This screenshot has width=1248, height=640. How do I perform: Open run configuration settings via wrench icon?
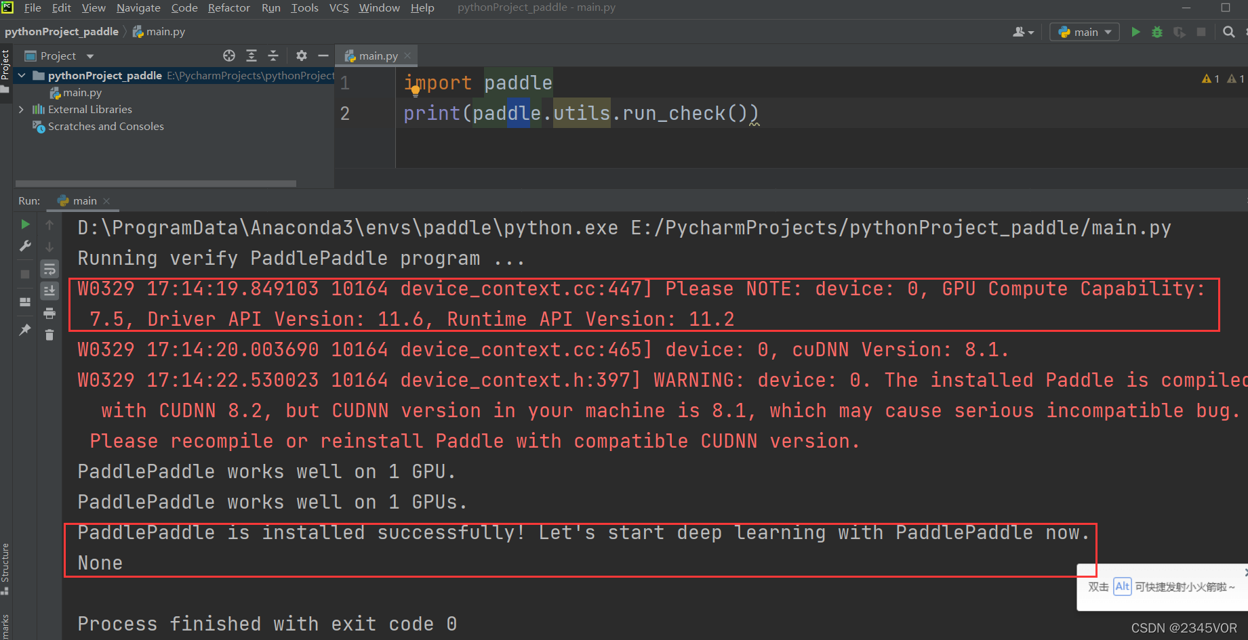[25, 247]
